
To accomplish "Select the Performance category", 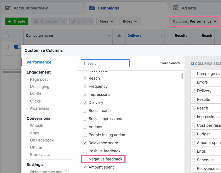I will tap(39, 62).
